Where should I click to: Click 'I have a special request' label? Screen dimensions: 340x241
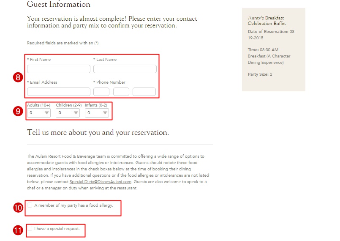point(57,229)
